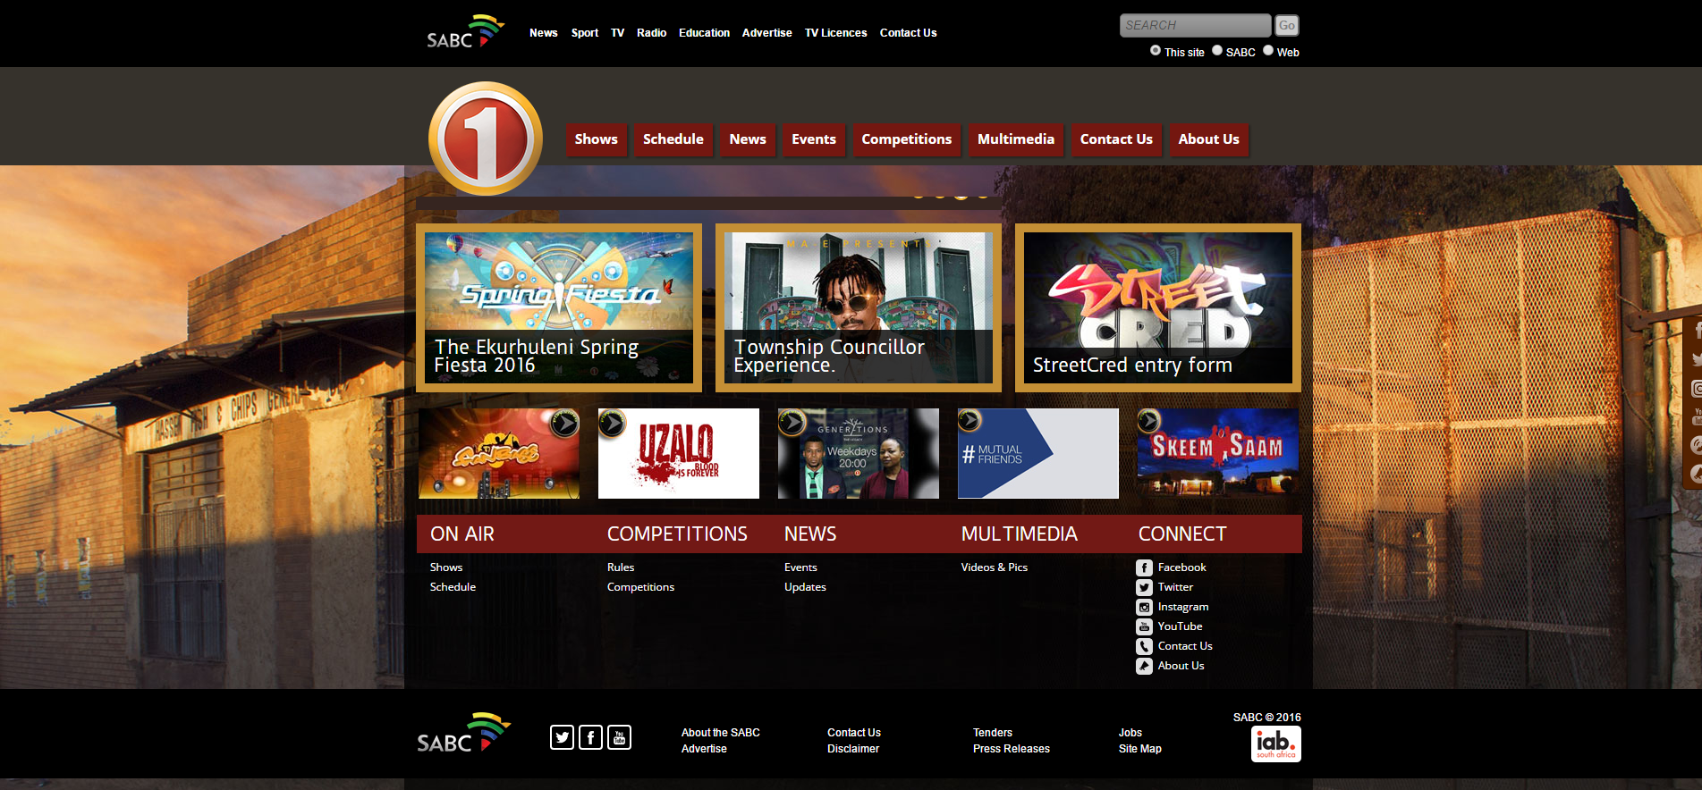Open the Competitions menu tab
This screenshot has width=1702, height=790.
click(906, 139)
